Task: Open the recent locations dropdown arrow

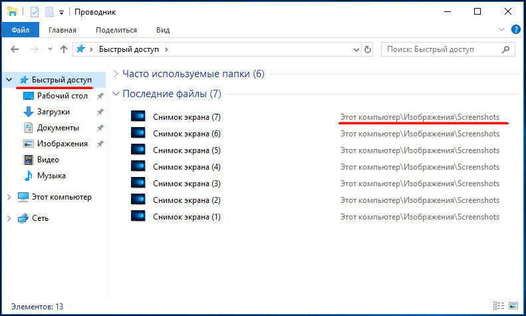Action: click(50, 49)
